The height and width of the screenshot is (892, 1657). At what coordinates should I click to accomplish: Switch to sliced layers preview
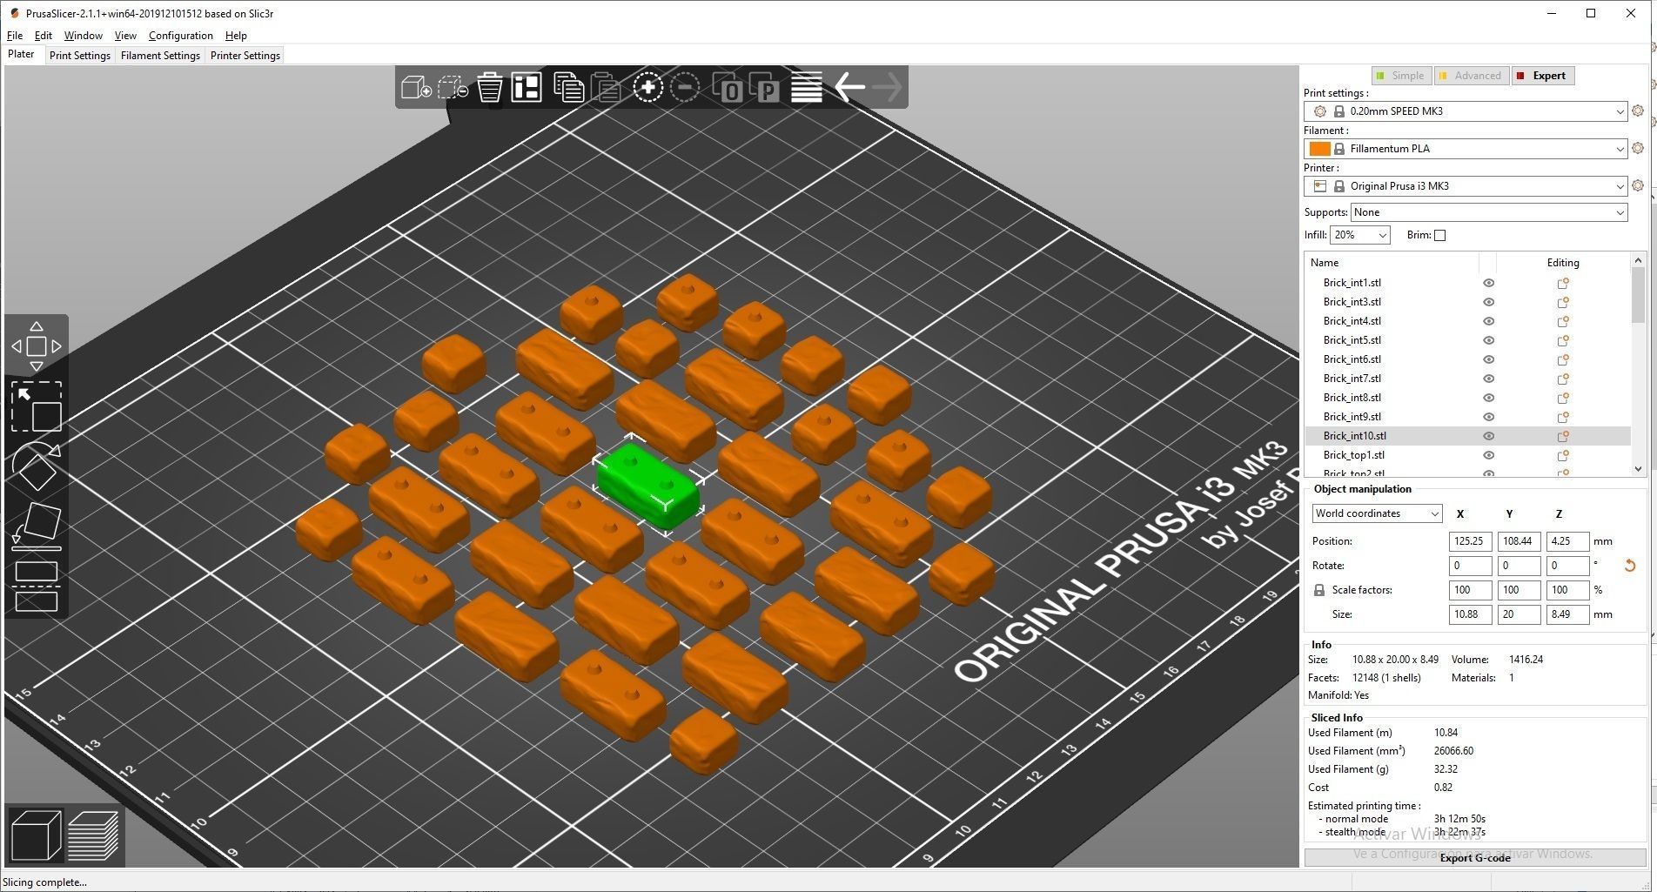(92, 835)
